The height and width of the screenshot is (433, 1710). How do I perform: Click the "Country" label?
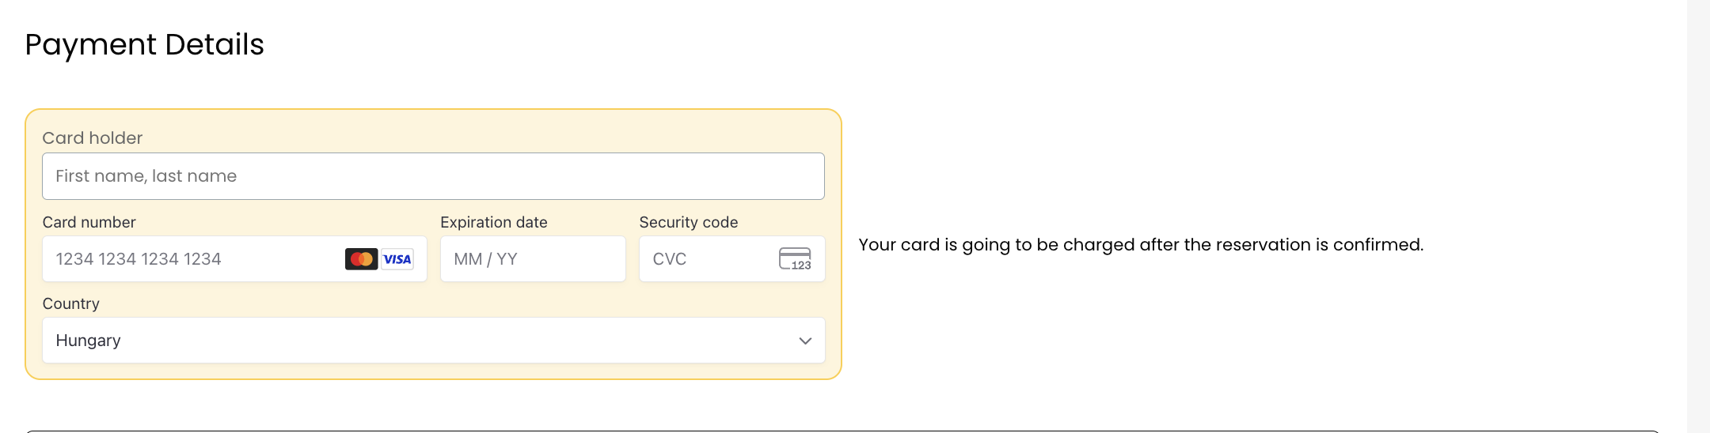pyautogui.click(x=71, y=303)
